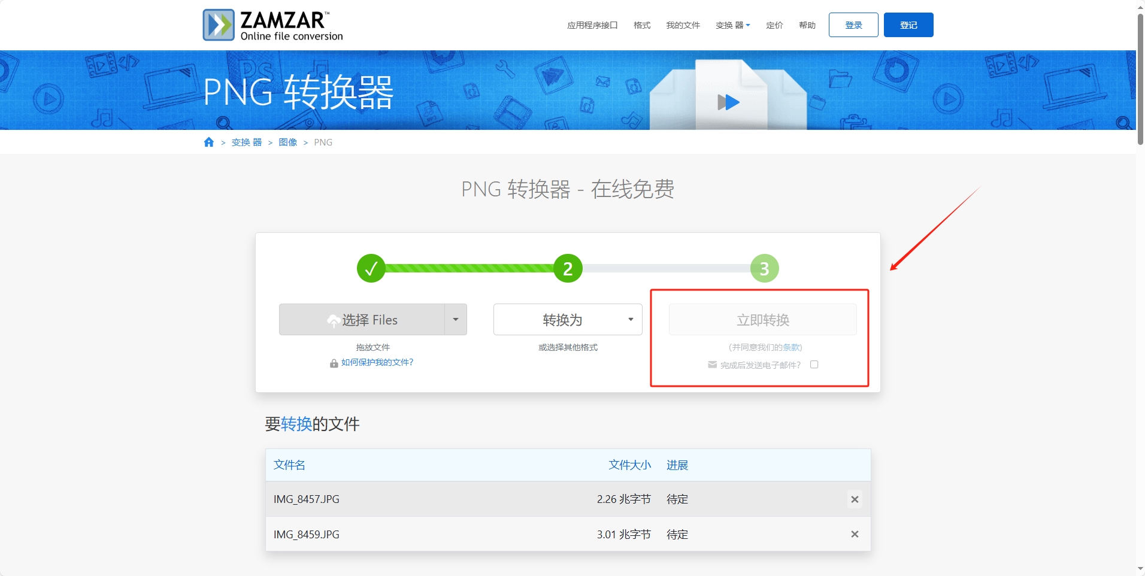
Task: Click the 登录 button
Action: tap(853, 25)
